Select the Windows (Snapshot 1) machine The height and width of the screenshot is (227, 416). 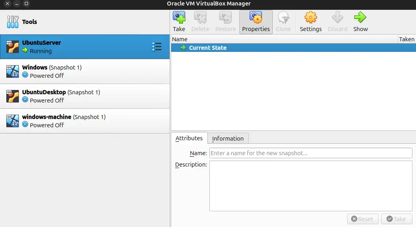(85, 71)
